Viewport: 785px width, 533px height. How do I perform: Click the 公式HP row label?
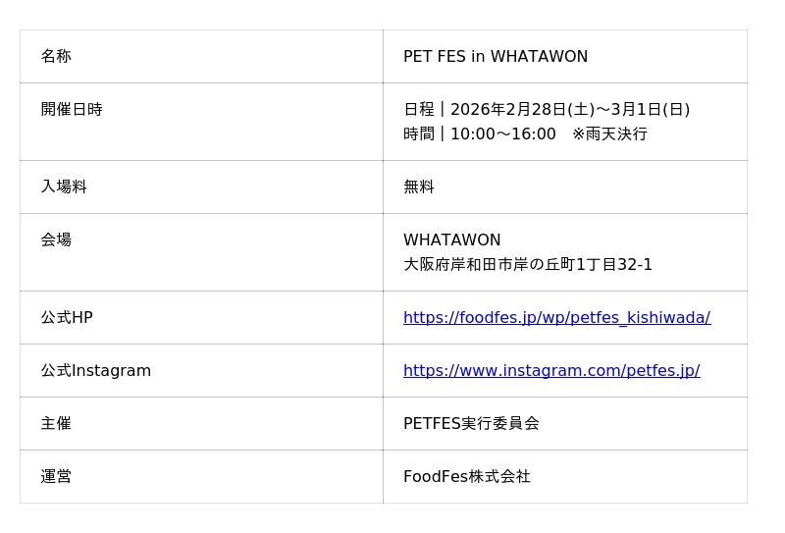[67, 318]
